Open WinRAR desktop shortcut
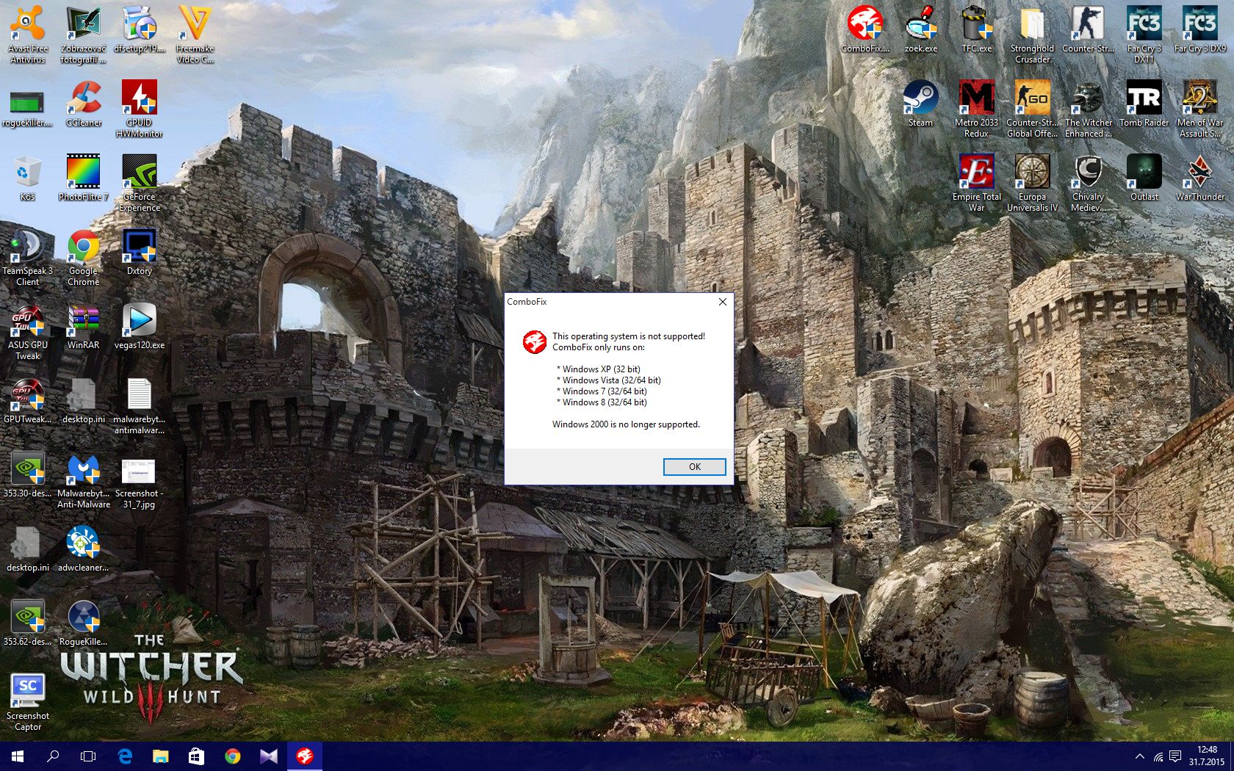This screenshot has height=771, width=1234. (83, 327)
